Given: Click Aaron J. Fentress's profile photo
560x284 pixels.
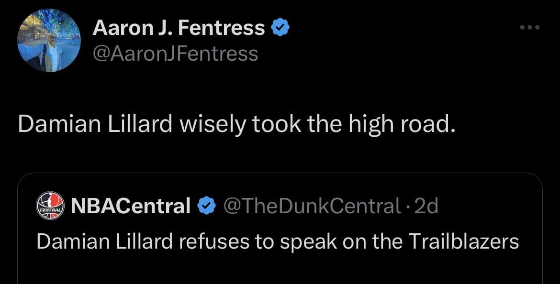Looking at the screenshot, I should coord(49,41).
